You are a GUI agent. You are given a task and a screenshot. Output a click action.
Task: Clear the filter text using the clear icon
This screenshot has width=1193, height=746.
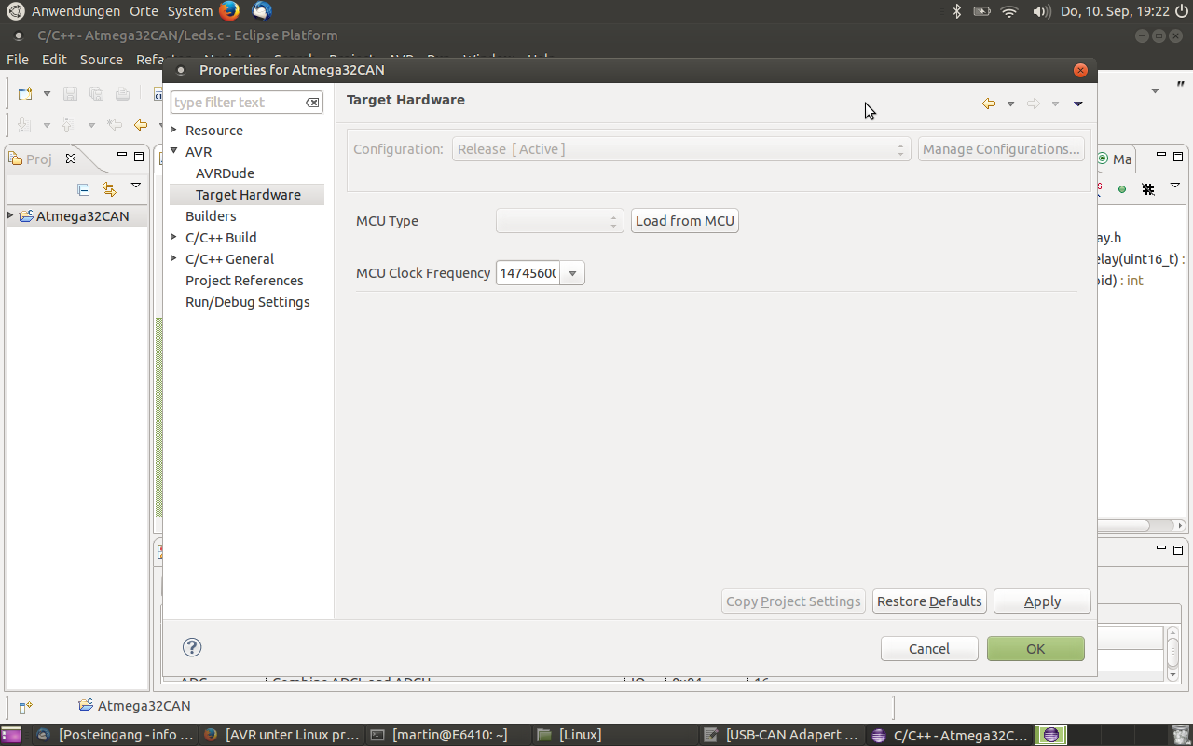click(x=312, y=103)
